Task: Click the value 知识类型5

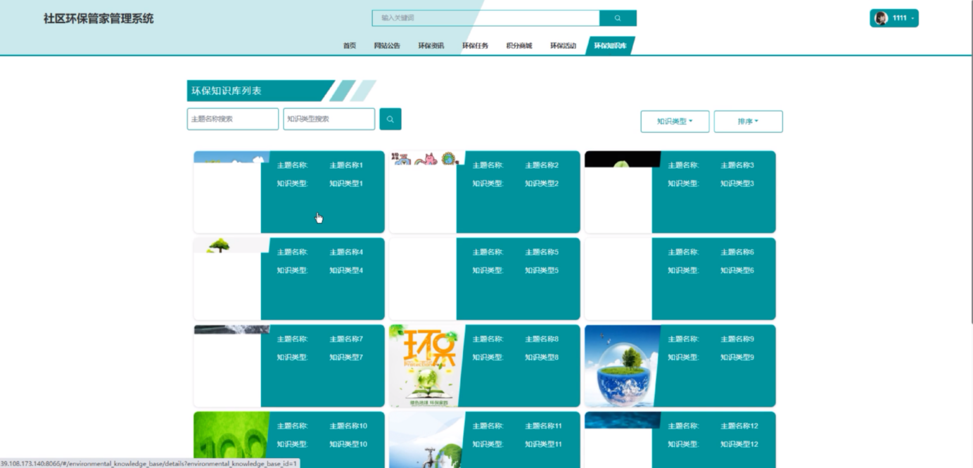Action: [x=542, y=271]
